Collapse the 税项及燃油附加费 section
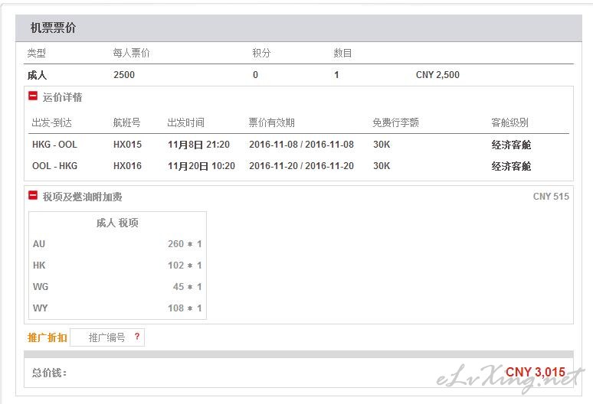 point(33,195)
